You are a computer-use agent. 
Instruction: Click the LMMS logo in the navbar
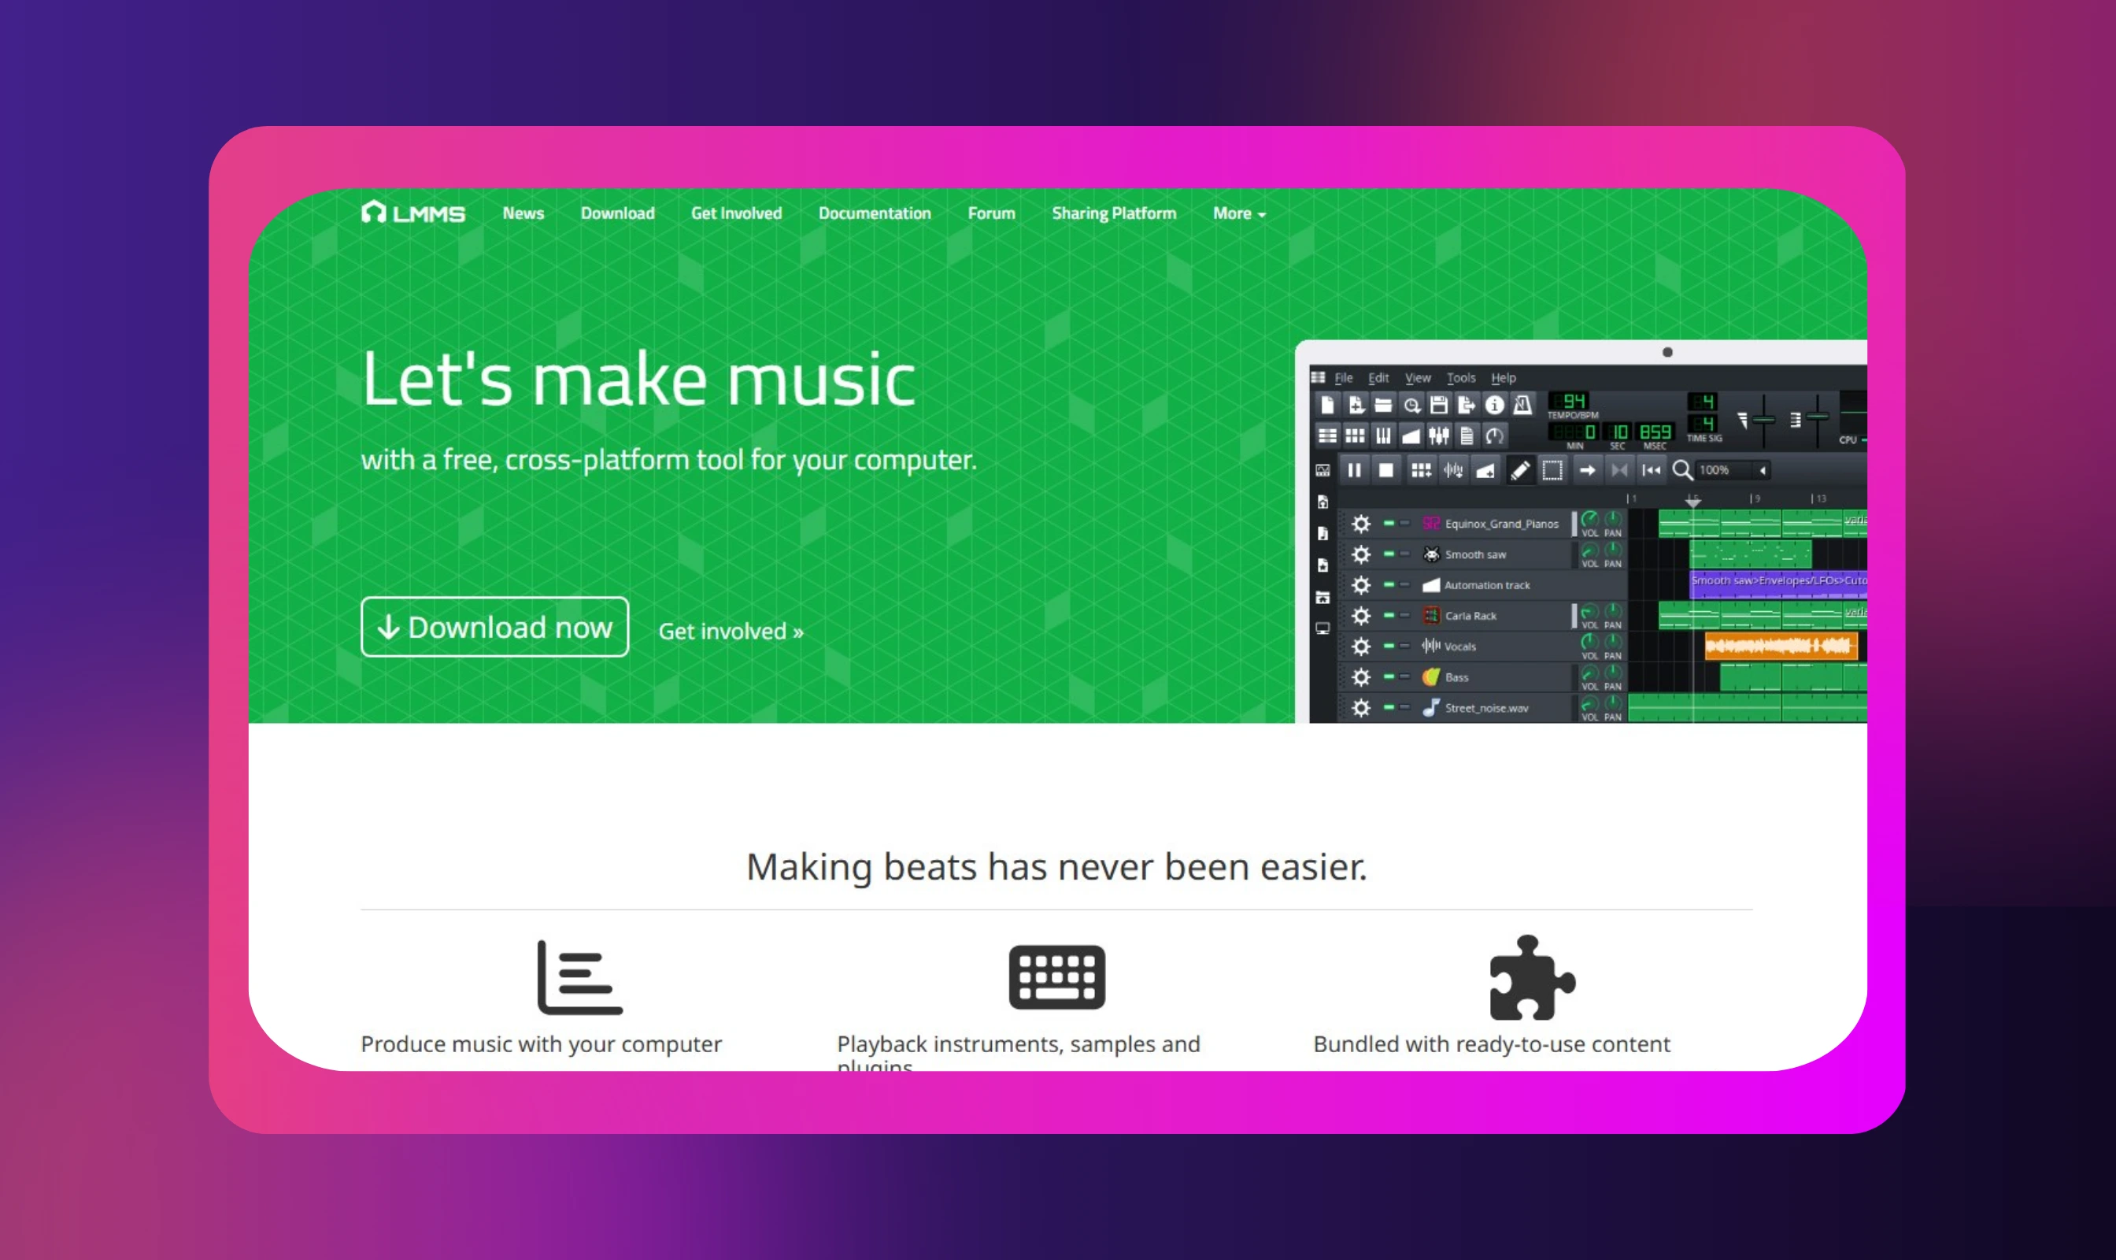pos(413,213)
